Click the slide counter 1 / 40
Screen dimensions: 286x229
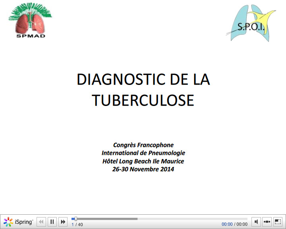(77, 225)
